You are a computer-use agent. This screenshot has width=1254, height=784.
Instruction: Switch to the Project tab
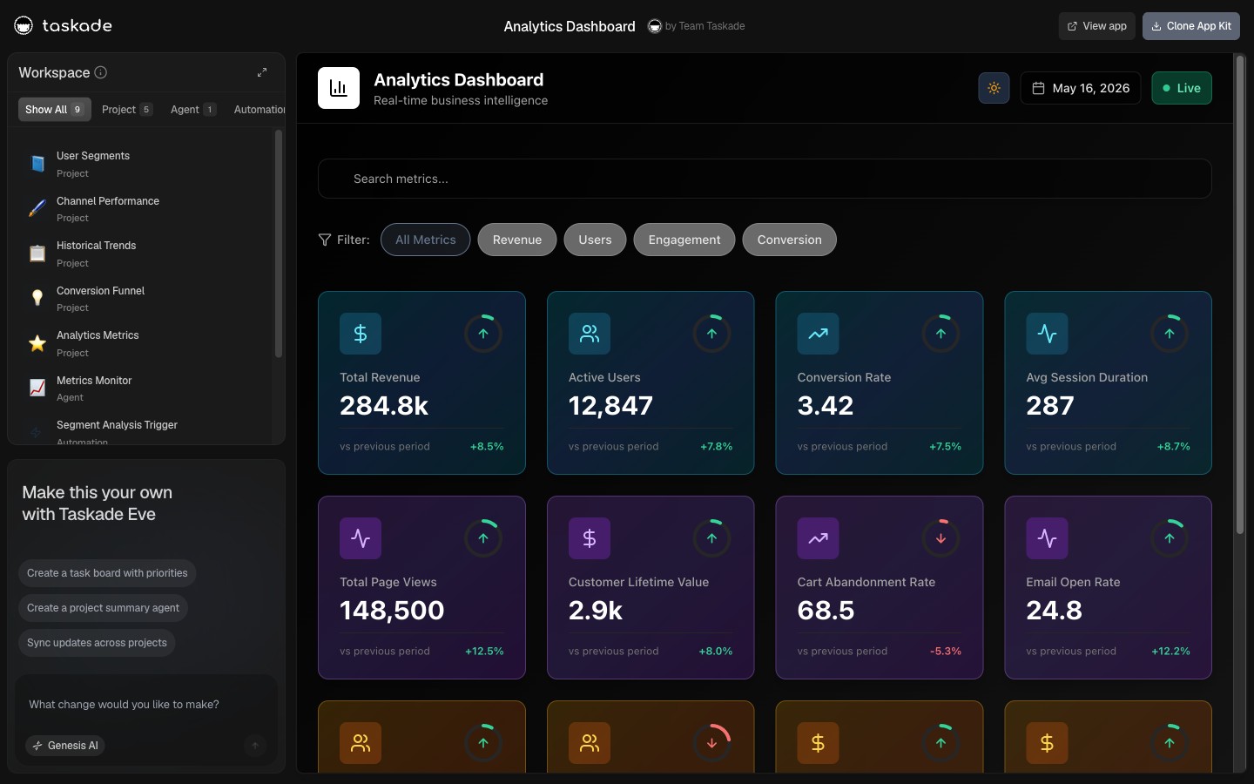(x=127, y=109)
